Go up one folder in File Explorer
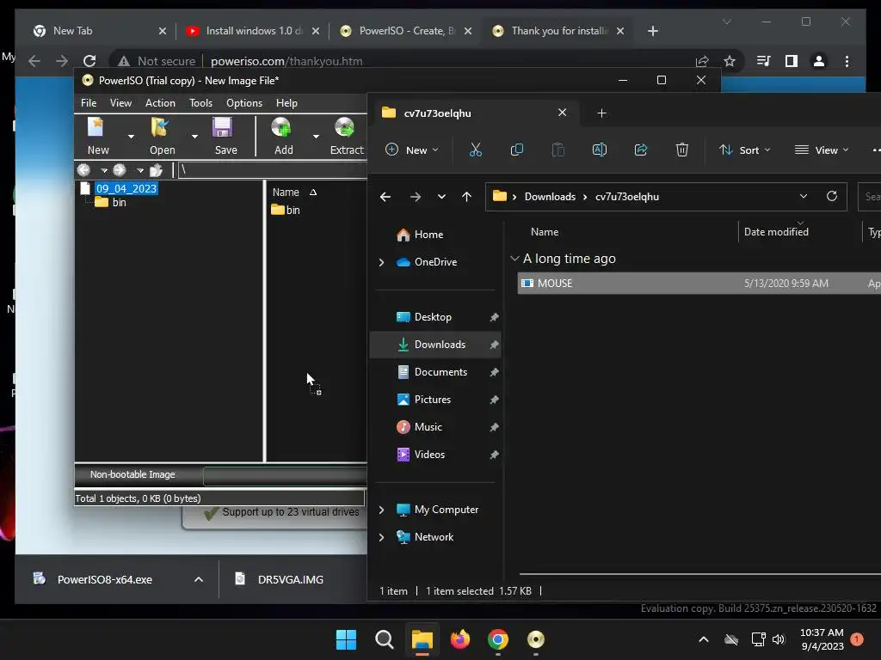Viewport: 881px width, 660px height. 466,197
